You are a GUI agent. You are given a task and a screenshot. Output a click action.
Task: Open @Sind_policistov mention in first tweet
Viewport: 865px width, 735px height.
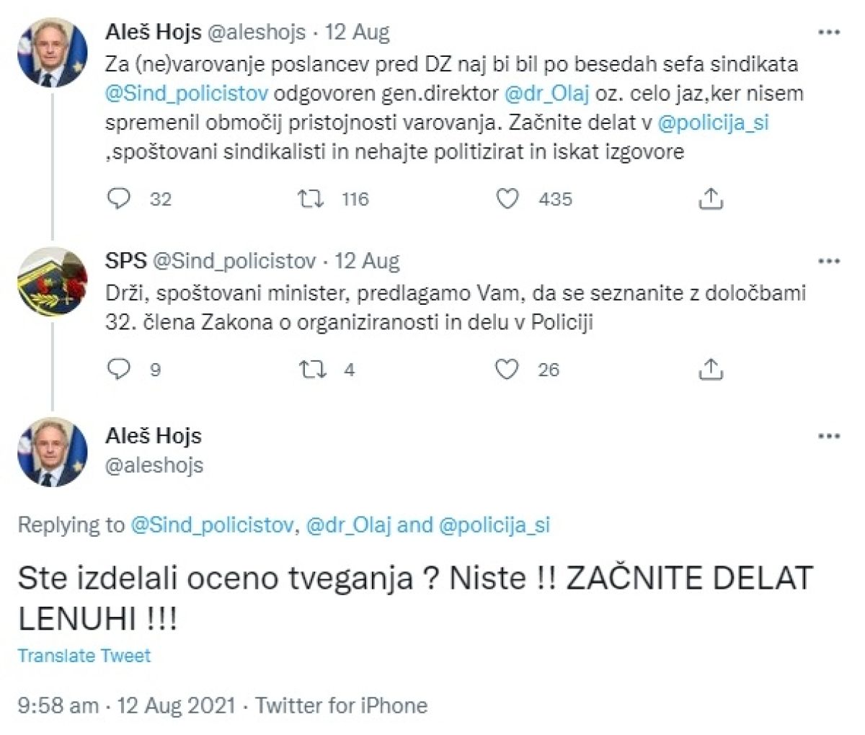point(187,94)
